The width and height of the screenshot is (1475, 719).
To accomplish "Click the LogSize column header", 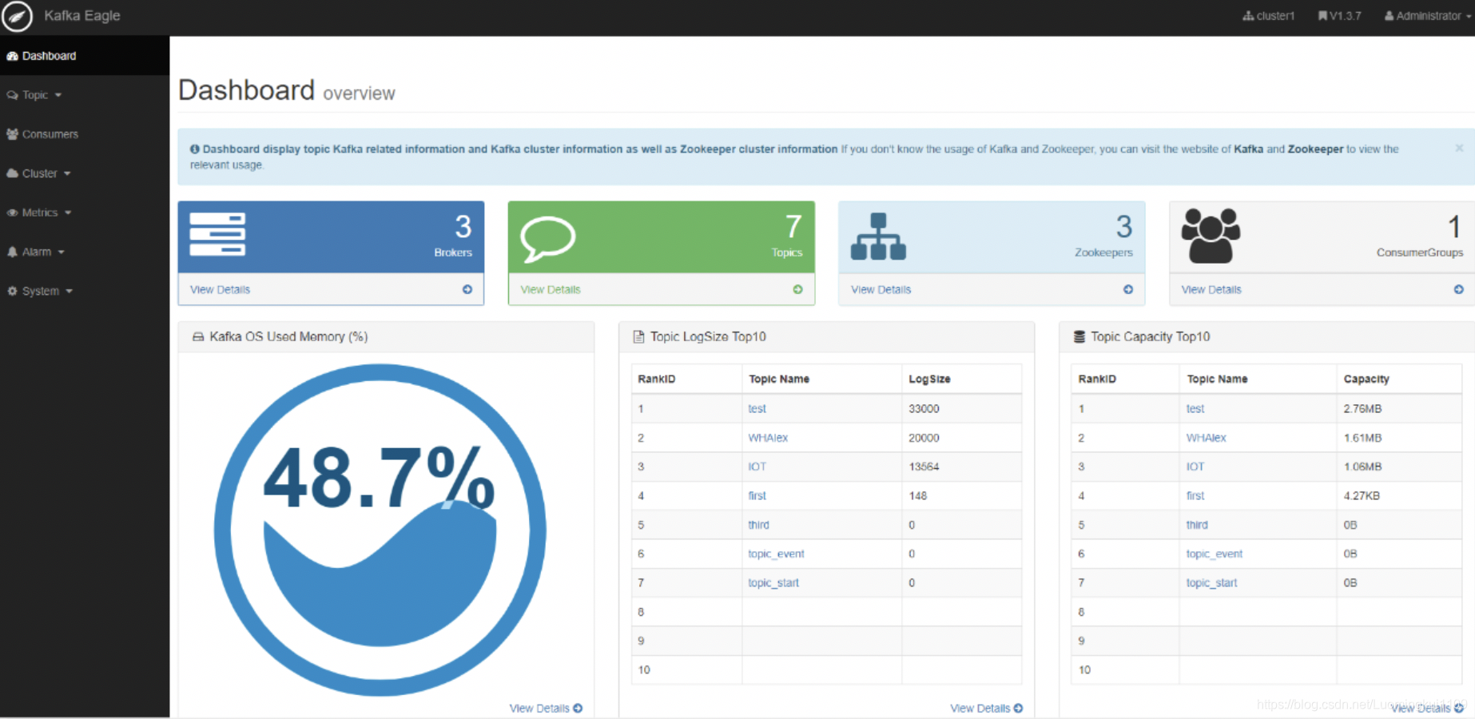I will (x=929, y=379).
